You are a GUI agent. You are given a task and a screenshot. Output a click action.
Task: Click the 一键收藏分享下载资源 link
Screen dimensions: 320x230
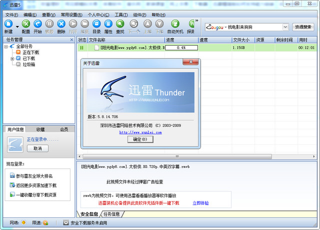(x=36, y=195)
